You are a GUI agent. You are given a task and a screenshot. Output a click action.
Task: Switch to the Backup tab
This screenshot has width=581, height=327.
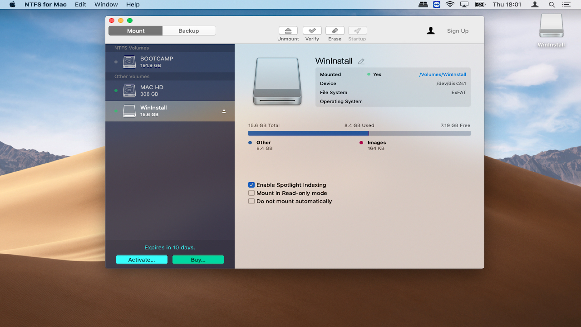tap(189, 31)
